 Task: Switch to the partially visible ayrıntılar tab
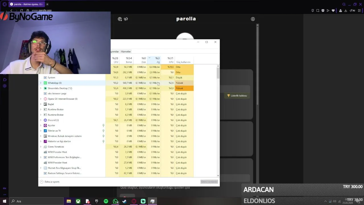pos(115,52)
